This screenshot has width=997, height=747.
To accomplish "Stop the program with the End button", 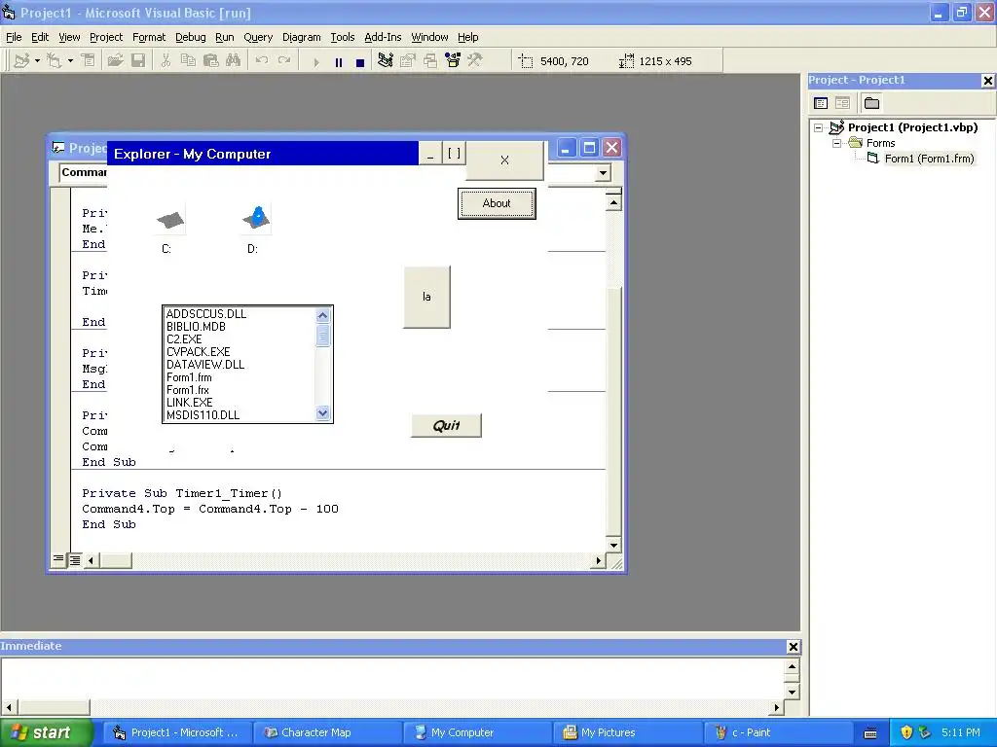I will [x=360, y=62].
